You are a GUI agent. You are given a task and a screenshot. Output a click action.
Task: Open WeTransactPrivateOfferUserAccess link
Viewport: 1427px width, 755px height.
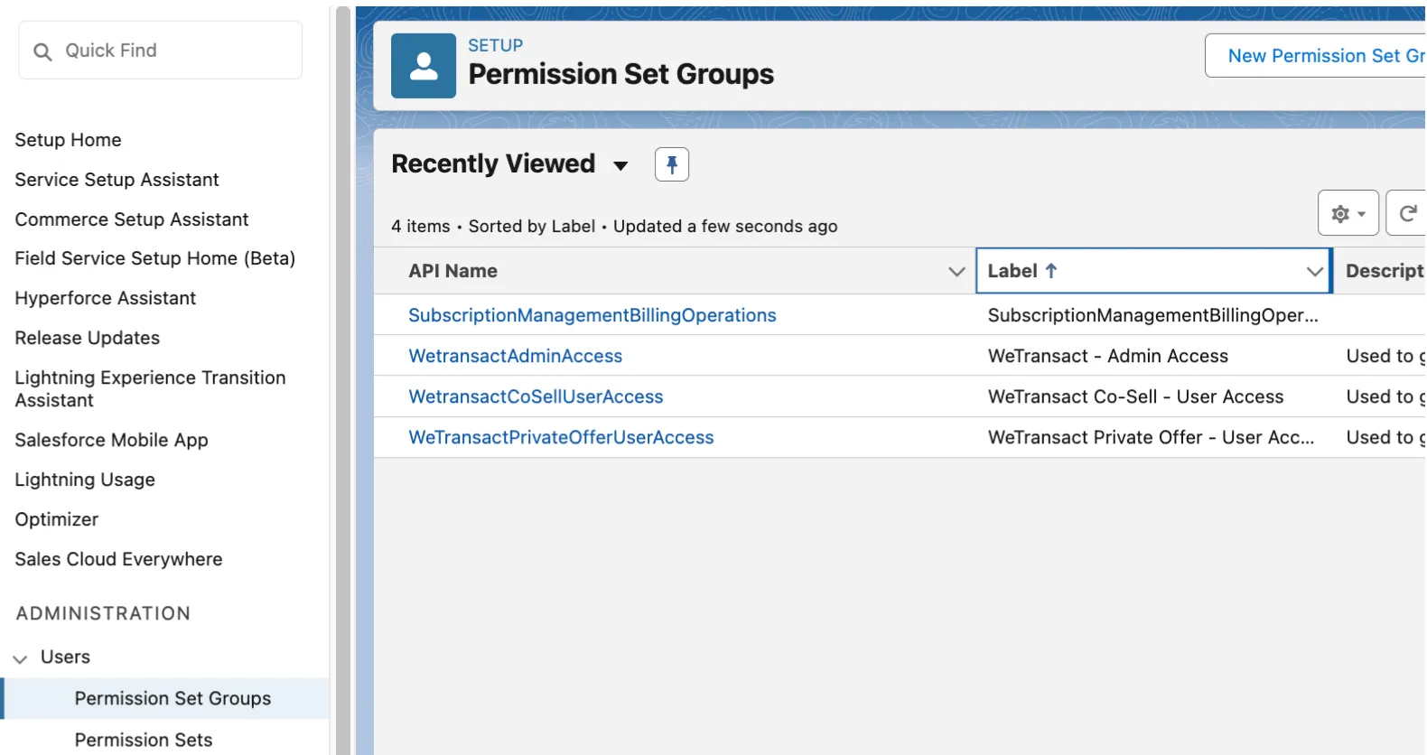tap(561, 437)
